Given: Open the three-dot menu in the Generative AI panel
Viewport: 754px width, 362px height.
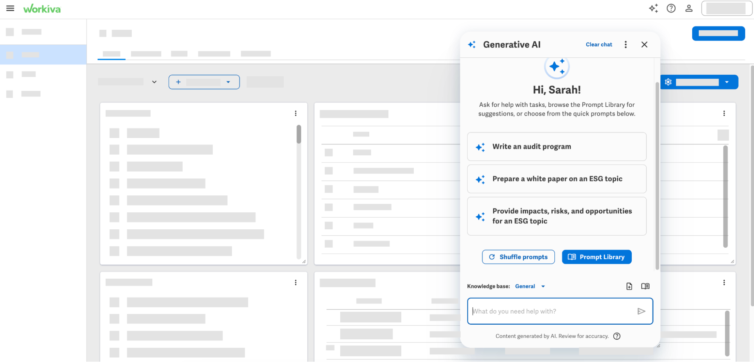Looking at the screenshot, I should click(x=625, y=44).
